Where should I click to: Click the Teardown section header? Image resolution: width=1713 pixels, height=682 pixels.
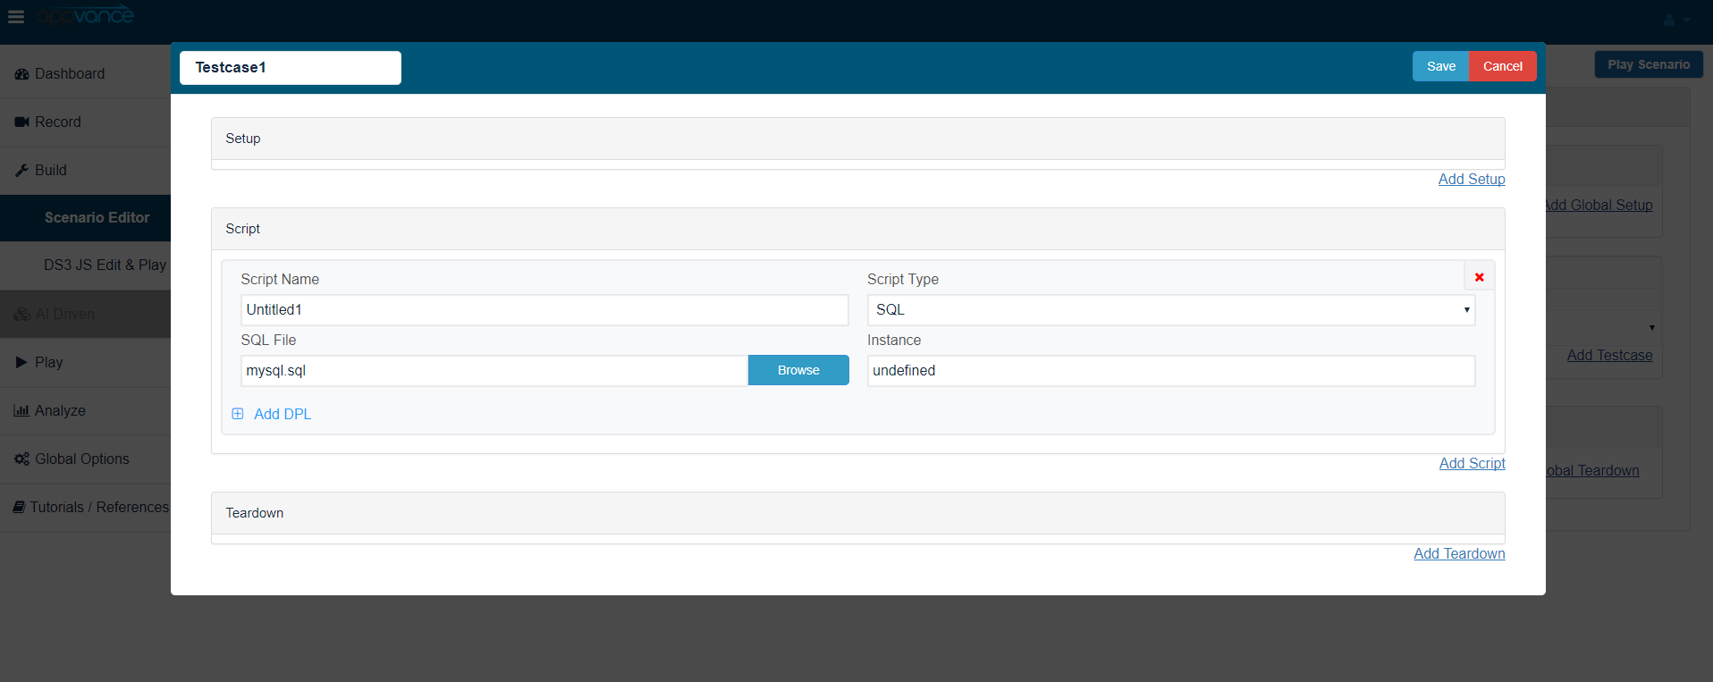[x=858, y=513]
